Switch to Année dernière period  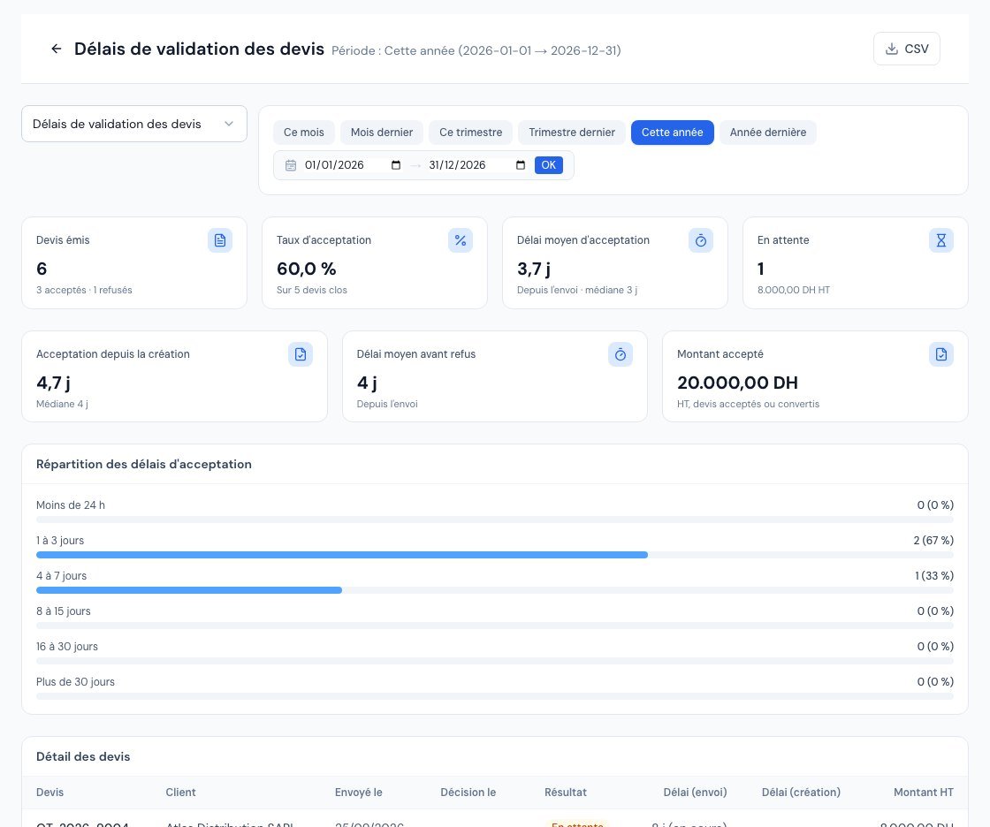pyautogui.click(x=768, y=133)
